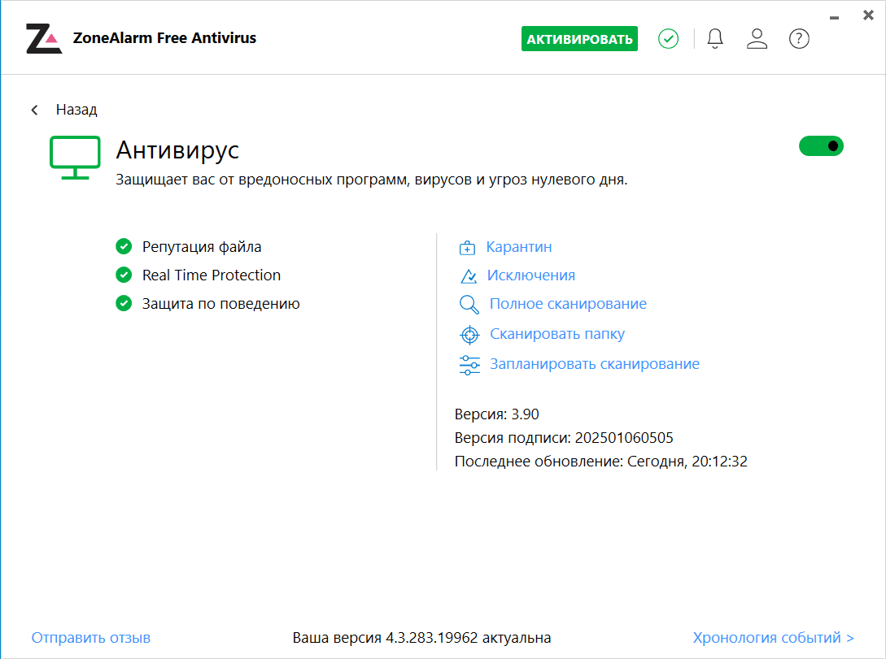Open the Исключения link
The width and height of the screenshot is (886, 659).
pos(531,275)
